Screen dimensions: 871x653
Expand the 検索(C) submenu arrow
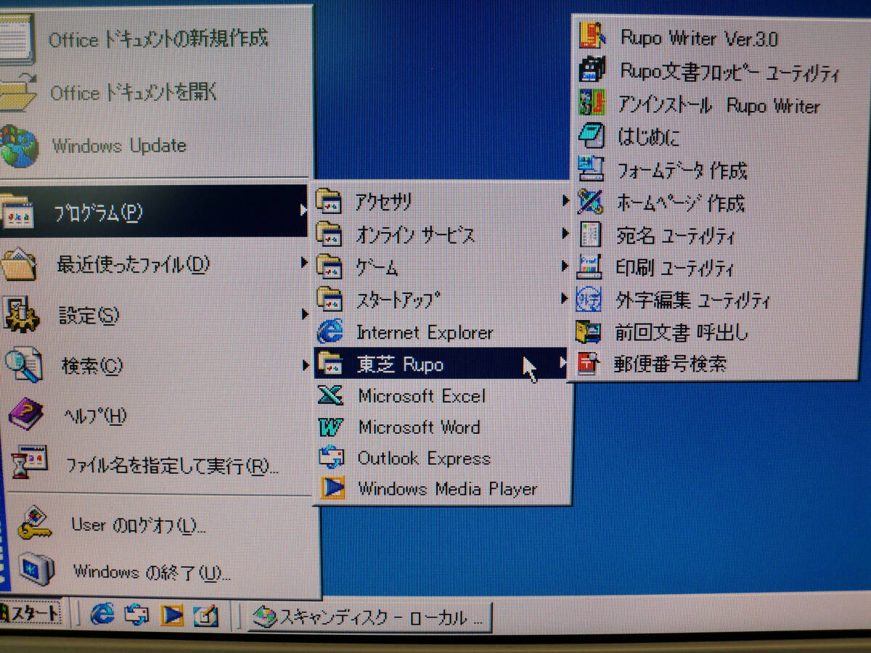tap(306, 364)
